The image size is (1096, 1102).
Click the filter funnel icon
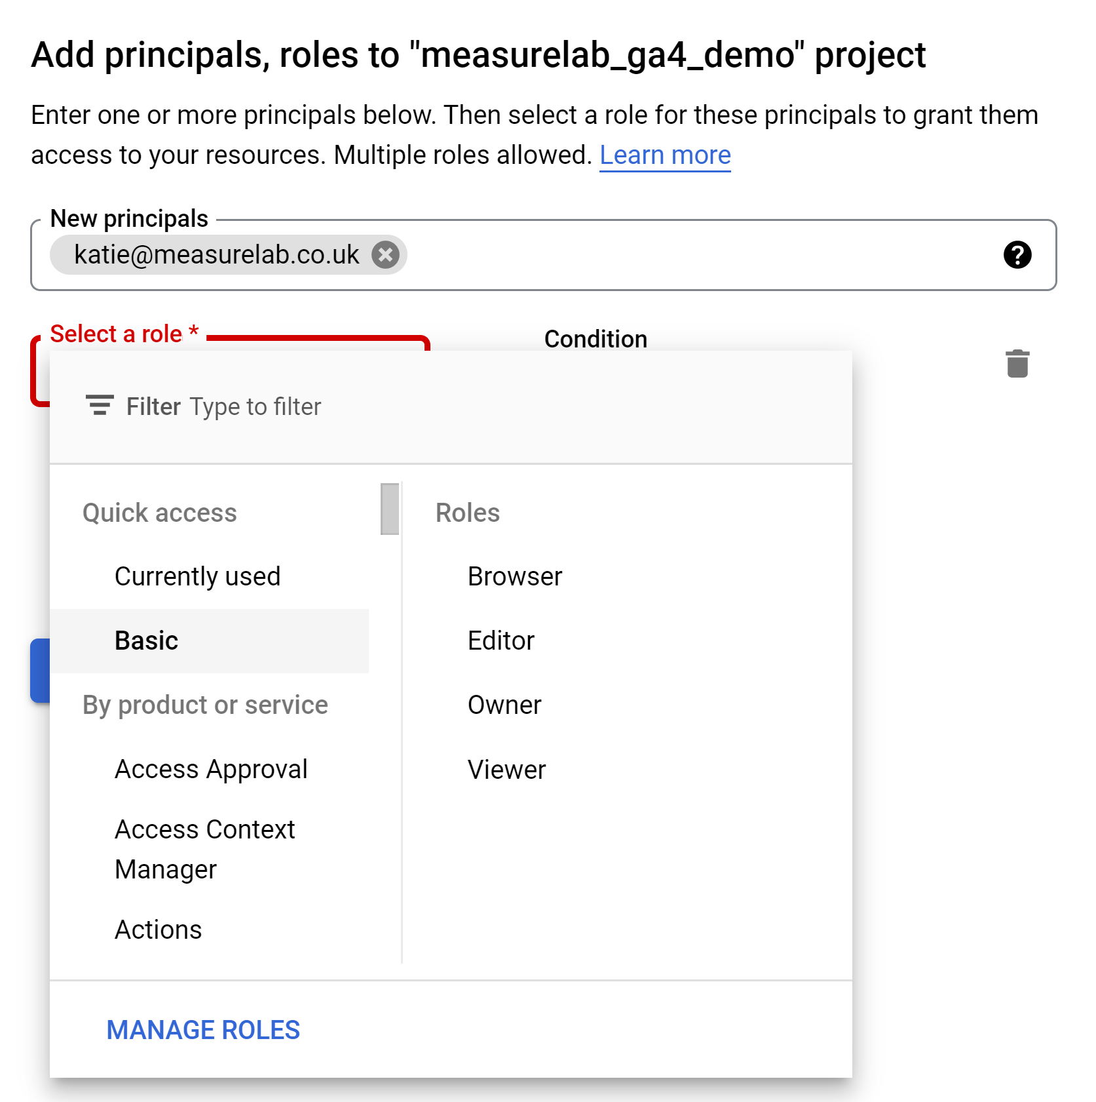[x=99, y=406]
